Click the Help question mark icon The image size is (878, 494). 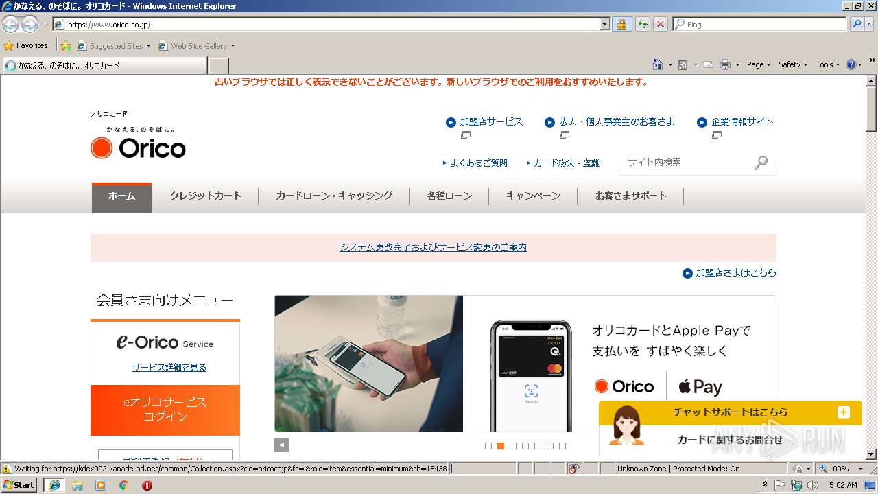(851, 64)
